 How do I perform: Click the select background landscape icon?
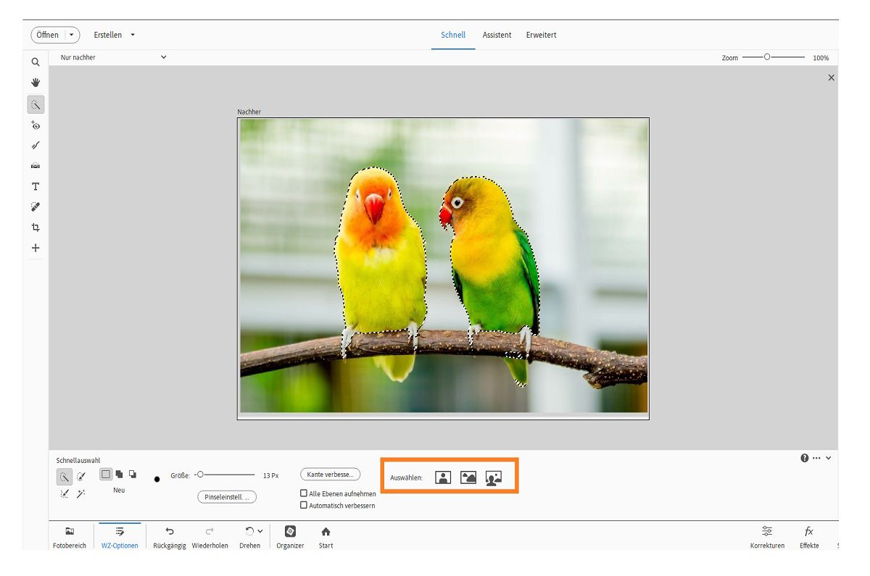pos(468,477)
